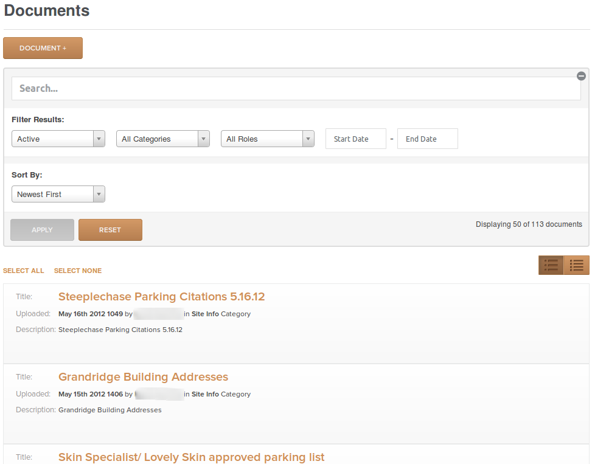Click the 'Filter Results:' label
592x464 pixels.
coord(38,120)
